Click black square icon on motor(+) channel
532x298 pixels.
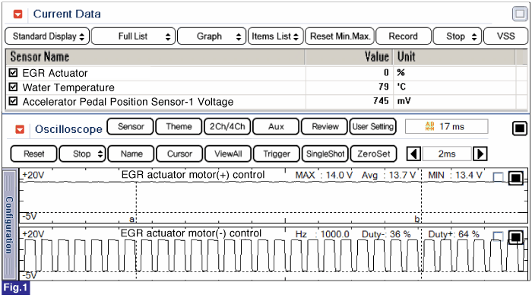(x=516, y=178)
